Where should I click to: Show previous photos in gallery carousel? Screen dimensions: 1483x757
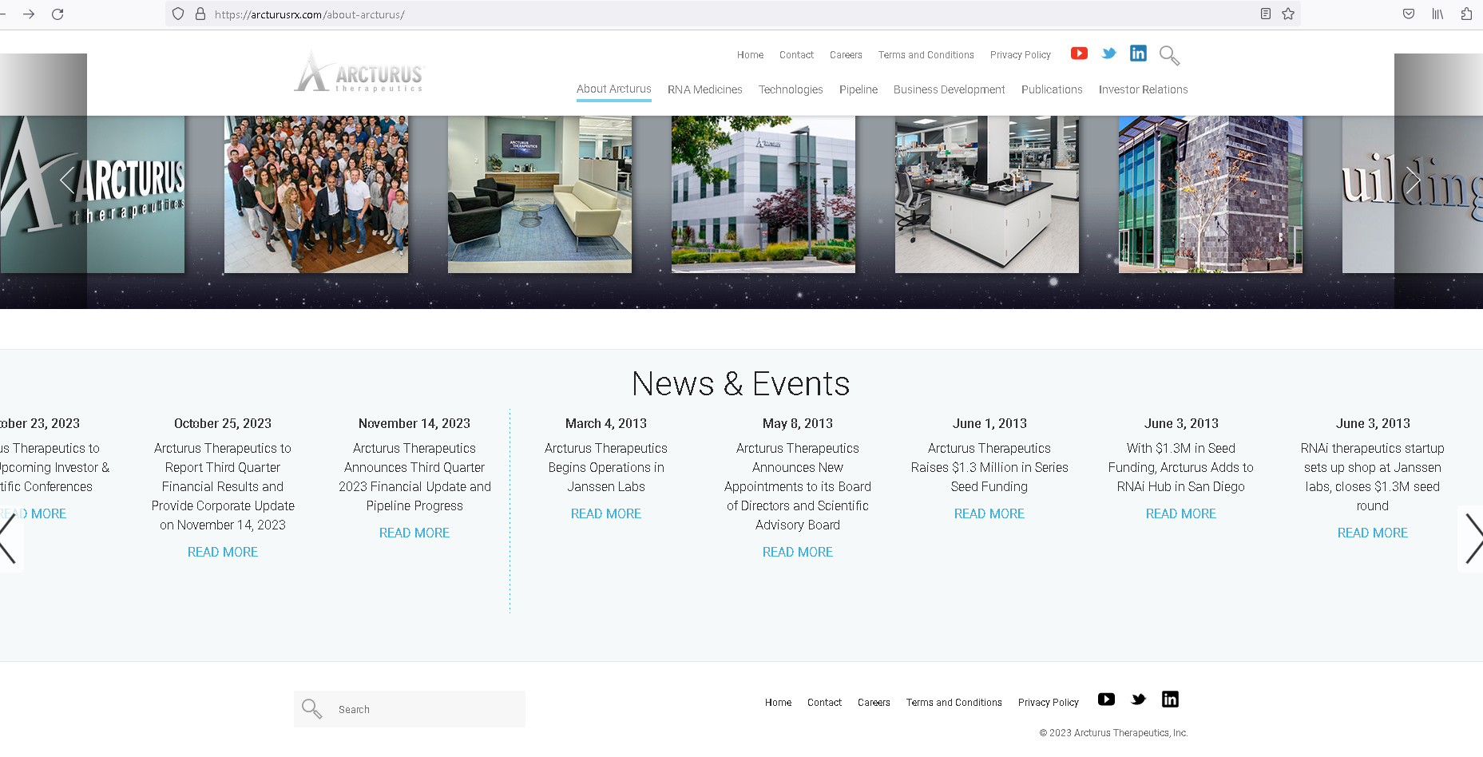[67, 180]
